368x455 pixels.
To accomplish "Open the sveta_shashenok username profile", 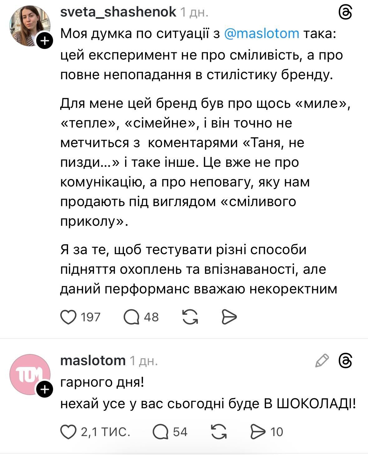I will [x=118, y=12].
